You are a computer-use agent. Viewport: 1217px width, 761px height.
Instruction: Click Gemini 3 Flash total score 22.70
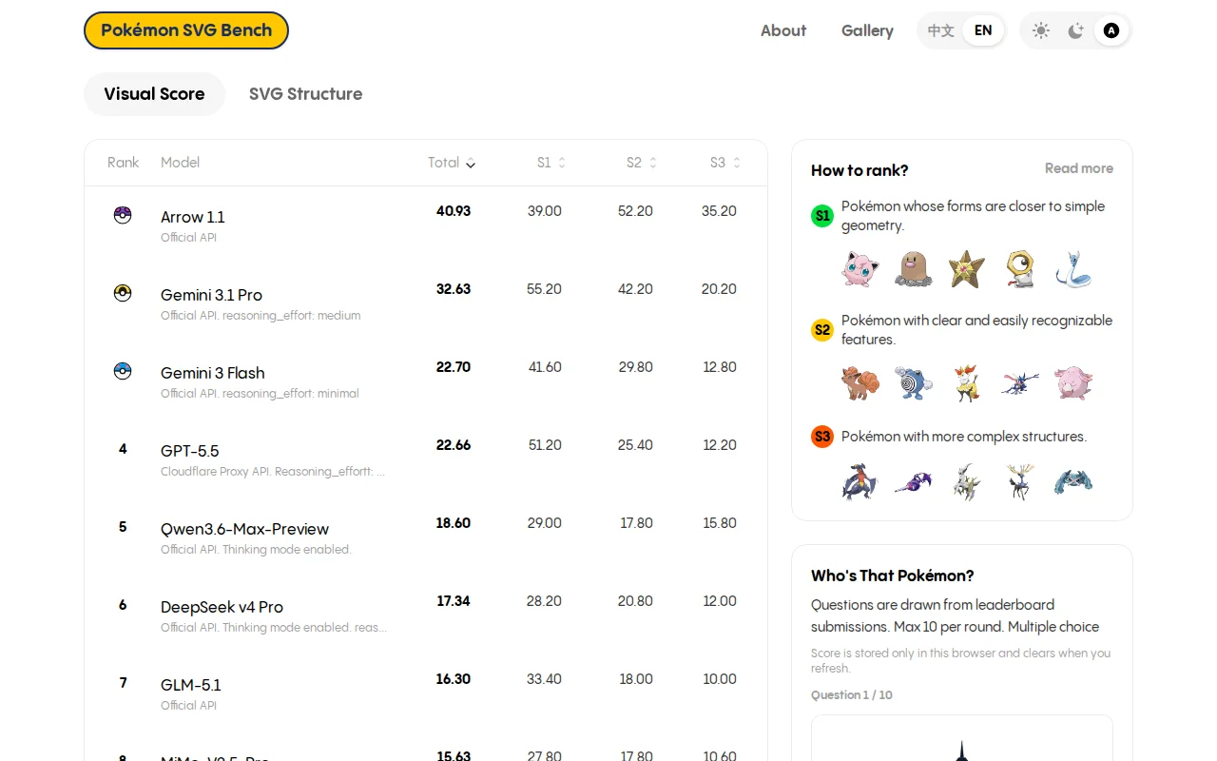coord(454,367)
